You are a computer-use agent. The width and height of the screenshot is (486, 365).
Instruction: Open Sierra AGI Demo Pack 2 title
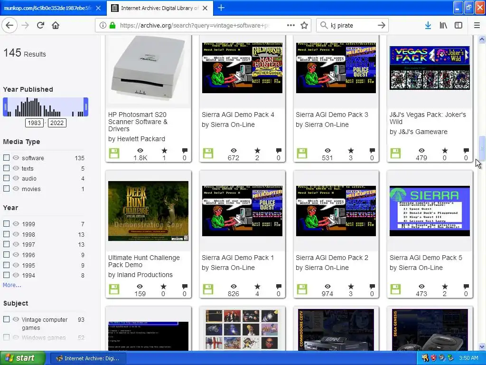[332, 258]
